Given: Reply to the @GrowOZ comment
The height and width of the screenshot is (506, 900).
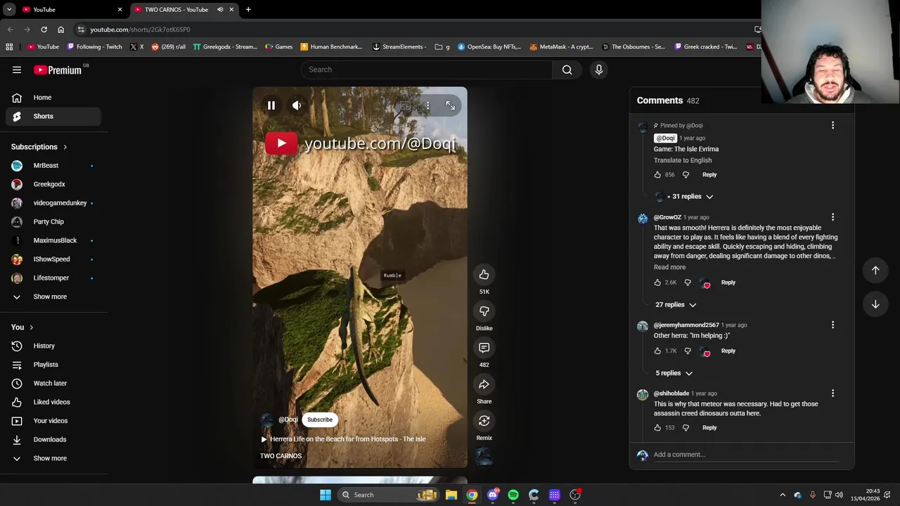Looking at the screenshot, I should pos(728,283).
